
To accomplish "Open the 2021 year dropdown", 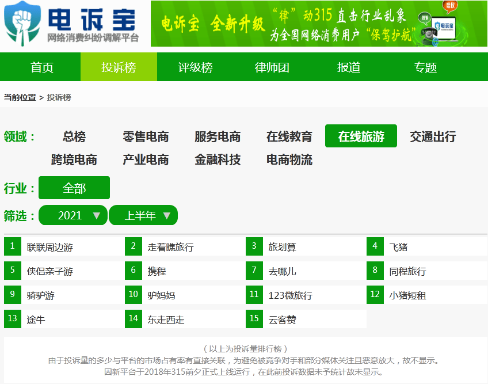I will point(73,215).
